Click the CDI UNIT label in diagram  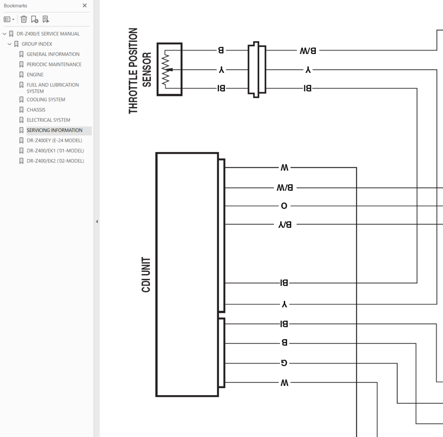146,274
